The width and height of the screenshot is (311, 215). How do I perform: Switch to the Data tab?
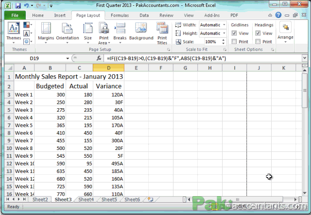(x=144, y=15)
